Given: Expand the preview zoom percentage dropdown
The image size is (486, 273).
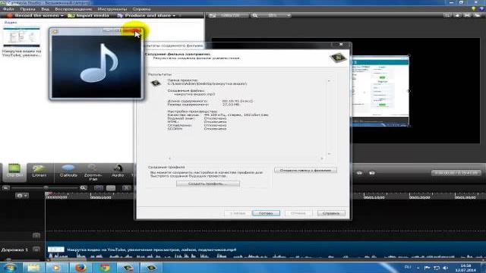Looking at the screenshot, I should (x=289, y=15).
